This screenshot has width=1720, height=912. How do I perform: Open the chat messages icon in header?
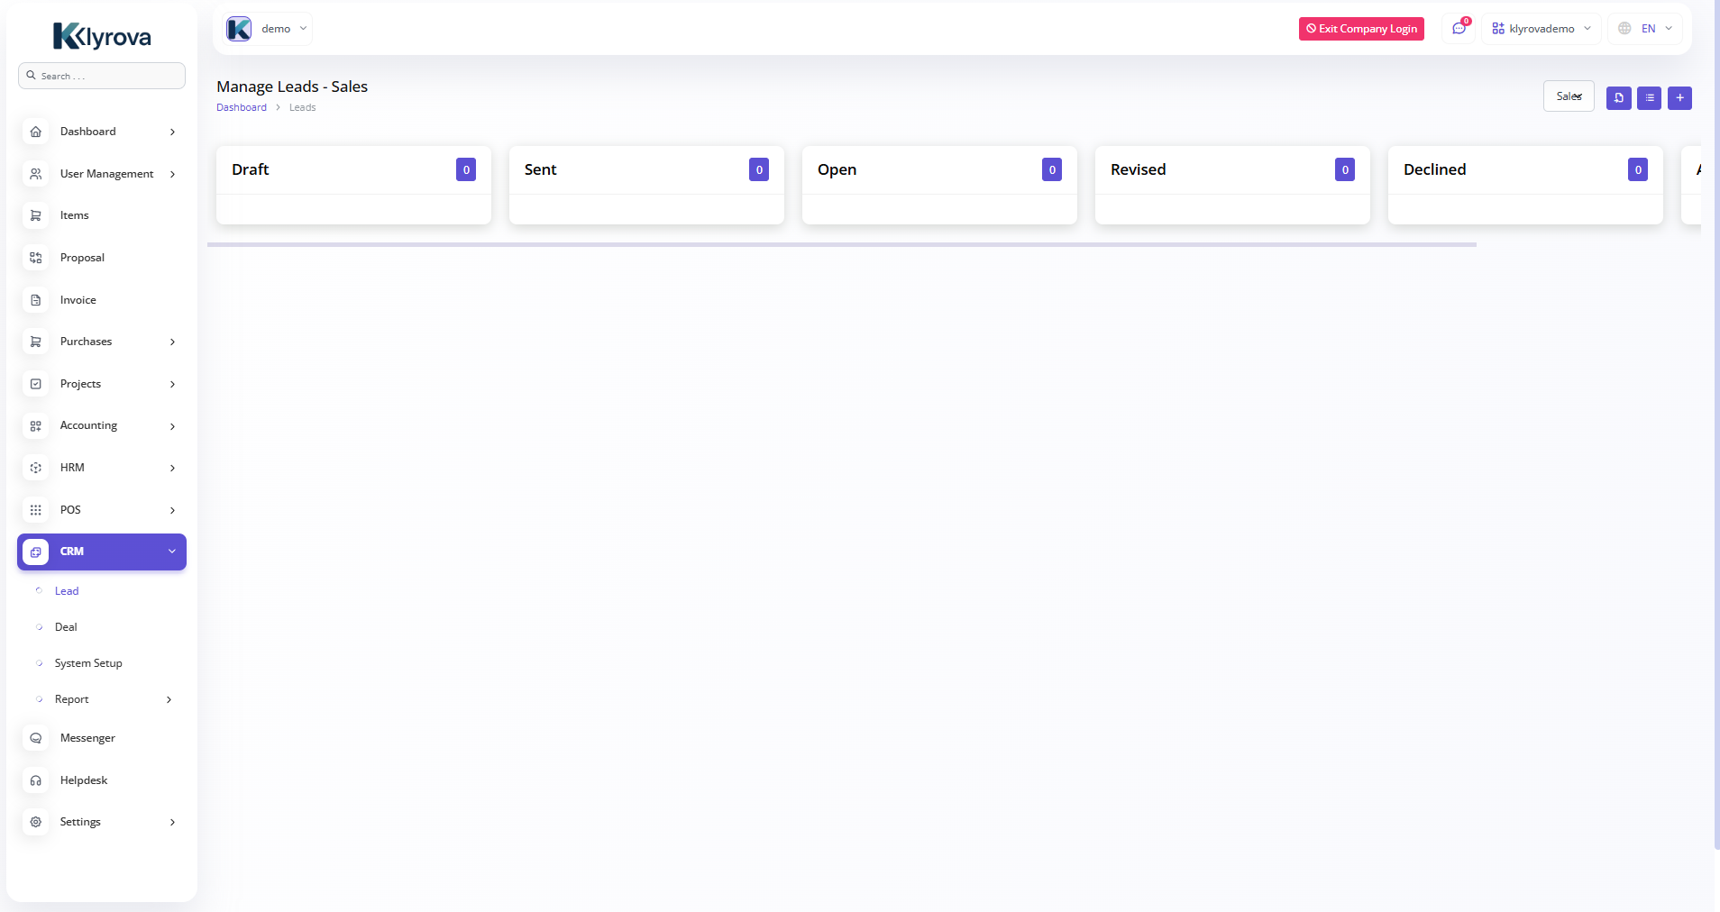click(1459, 29)
